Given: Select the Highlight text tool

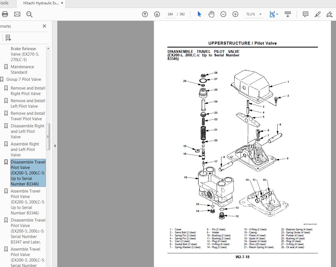Looking at the screenshot, I should 317,14.
